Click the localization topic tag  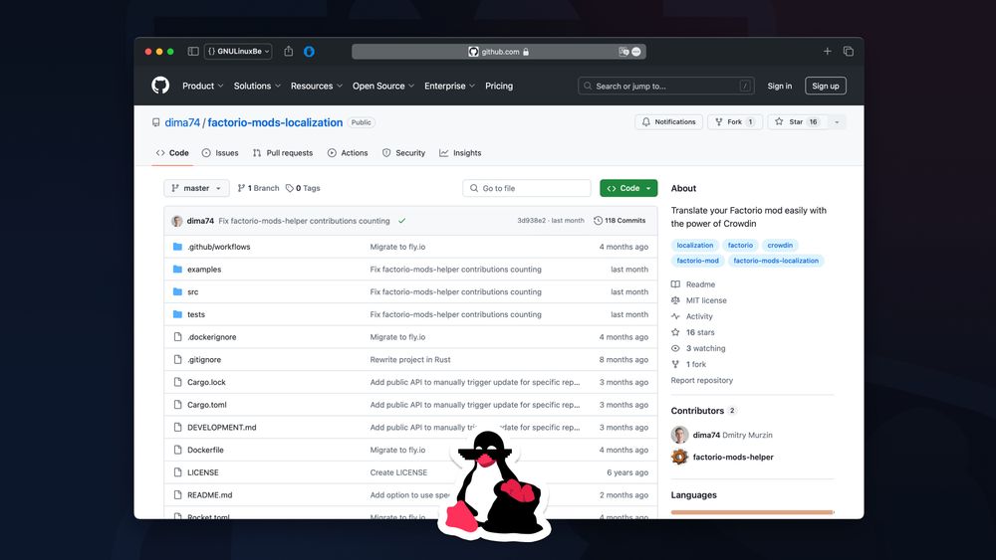(695, 245)
